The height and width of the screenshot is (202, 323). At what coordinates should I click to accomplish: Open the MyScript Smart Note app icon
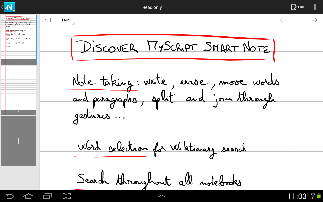(9, 7)
